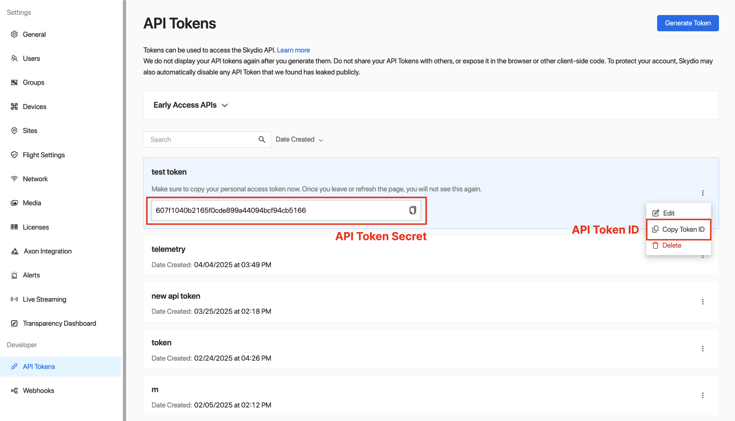
Task: Expand the Early Access APIs section
Action: [191, 105]
